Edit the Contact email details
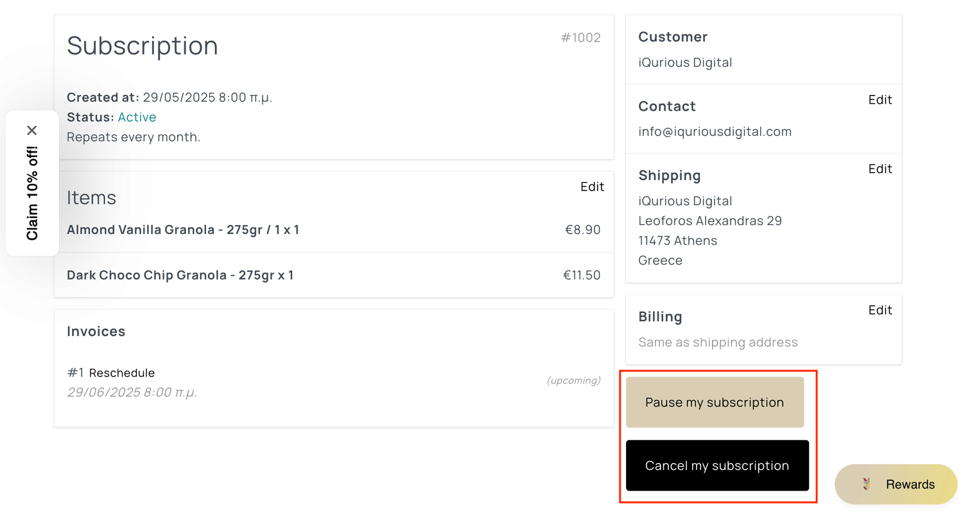 [x=880, y=100]
